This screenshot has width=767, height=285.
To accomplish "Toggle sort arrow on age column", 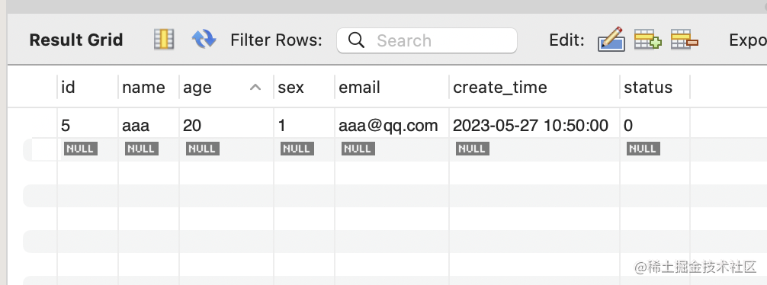I will [255, 88].
